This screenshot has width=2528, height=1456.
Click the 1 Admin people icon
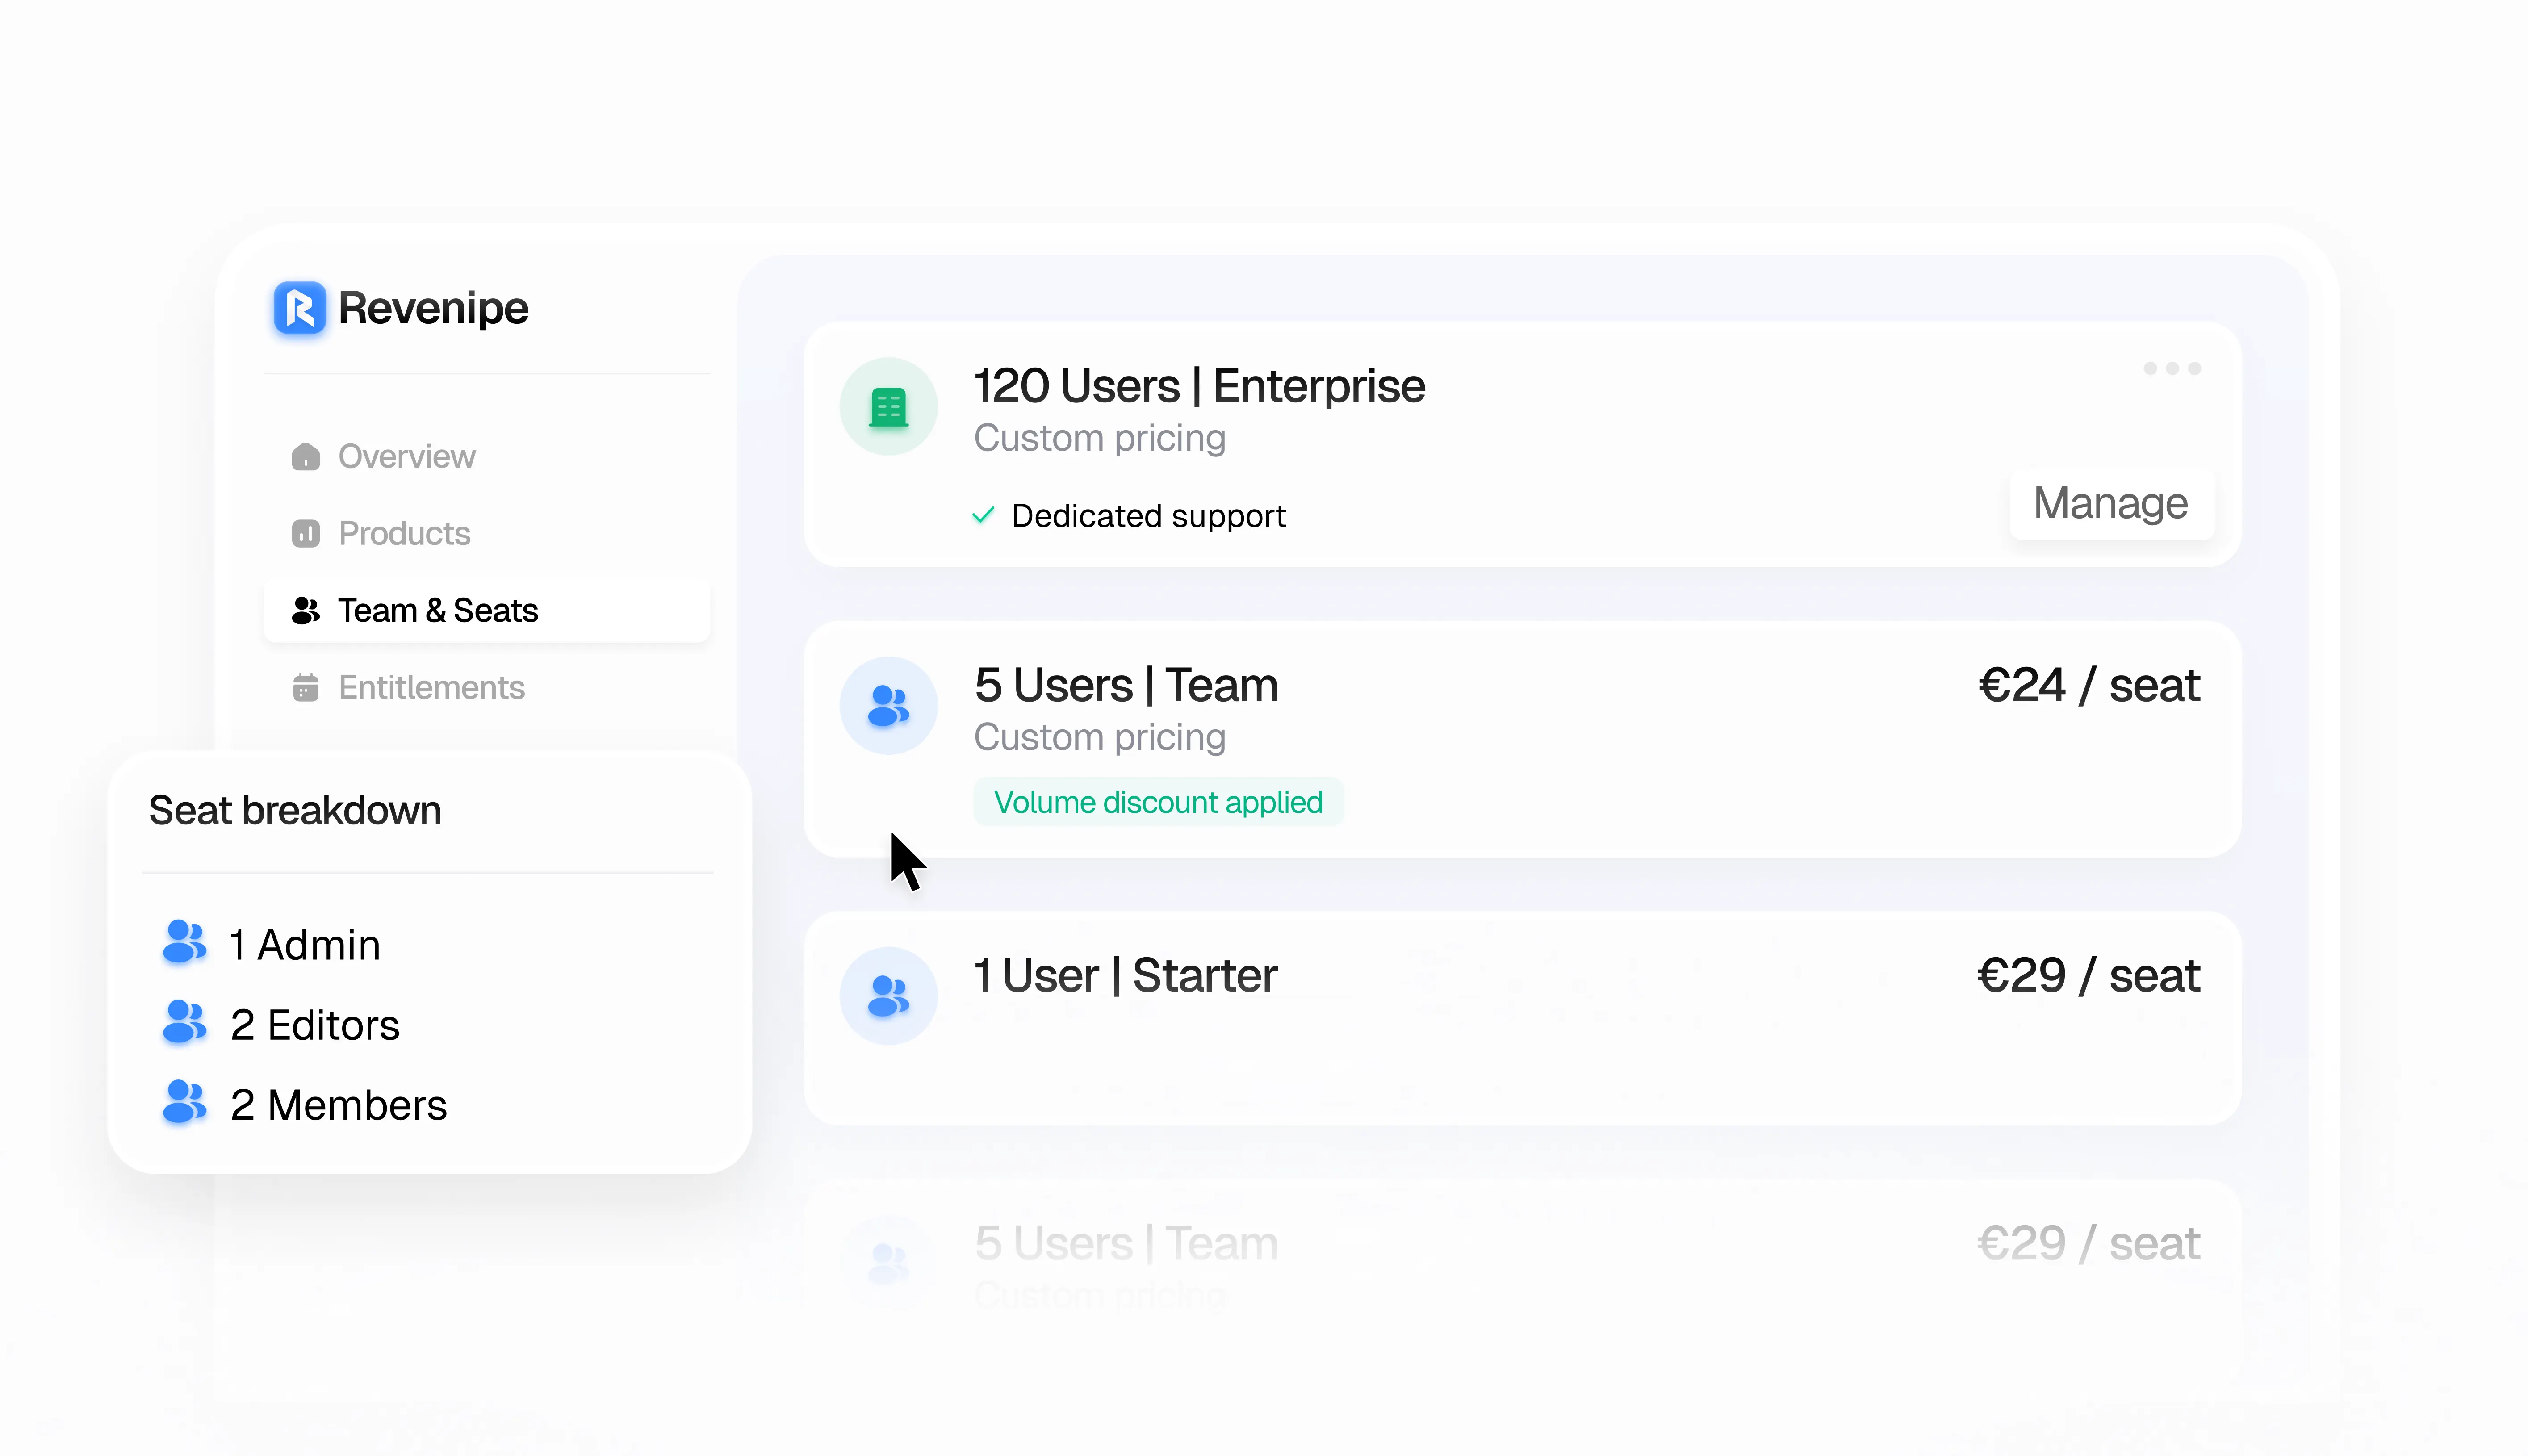(x=184, y=942)
